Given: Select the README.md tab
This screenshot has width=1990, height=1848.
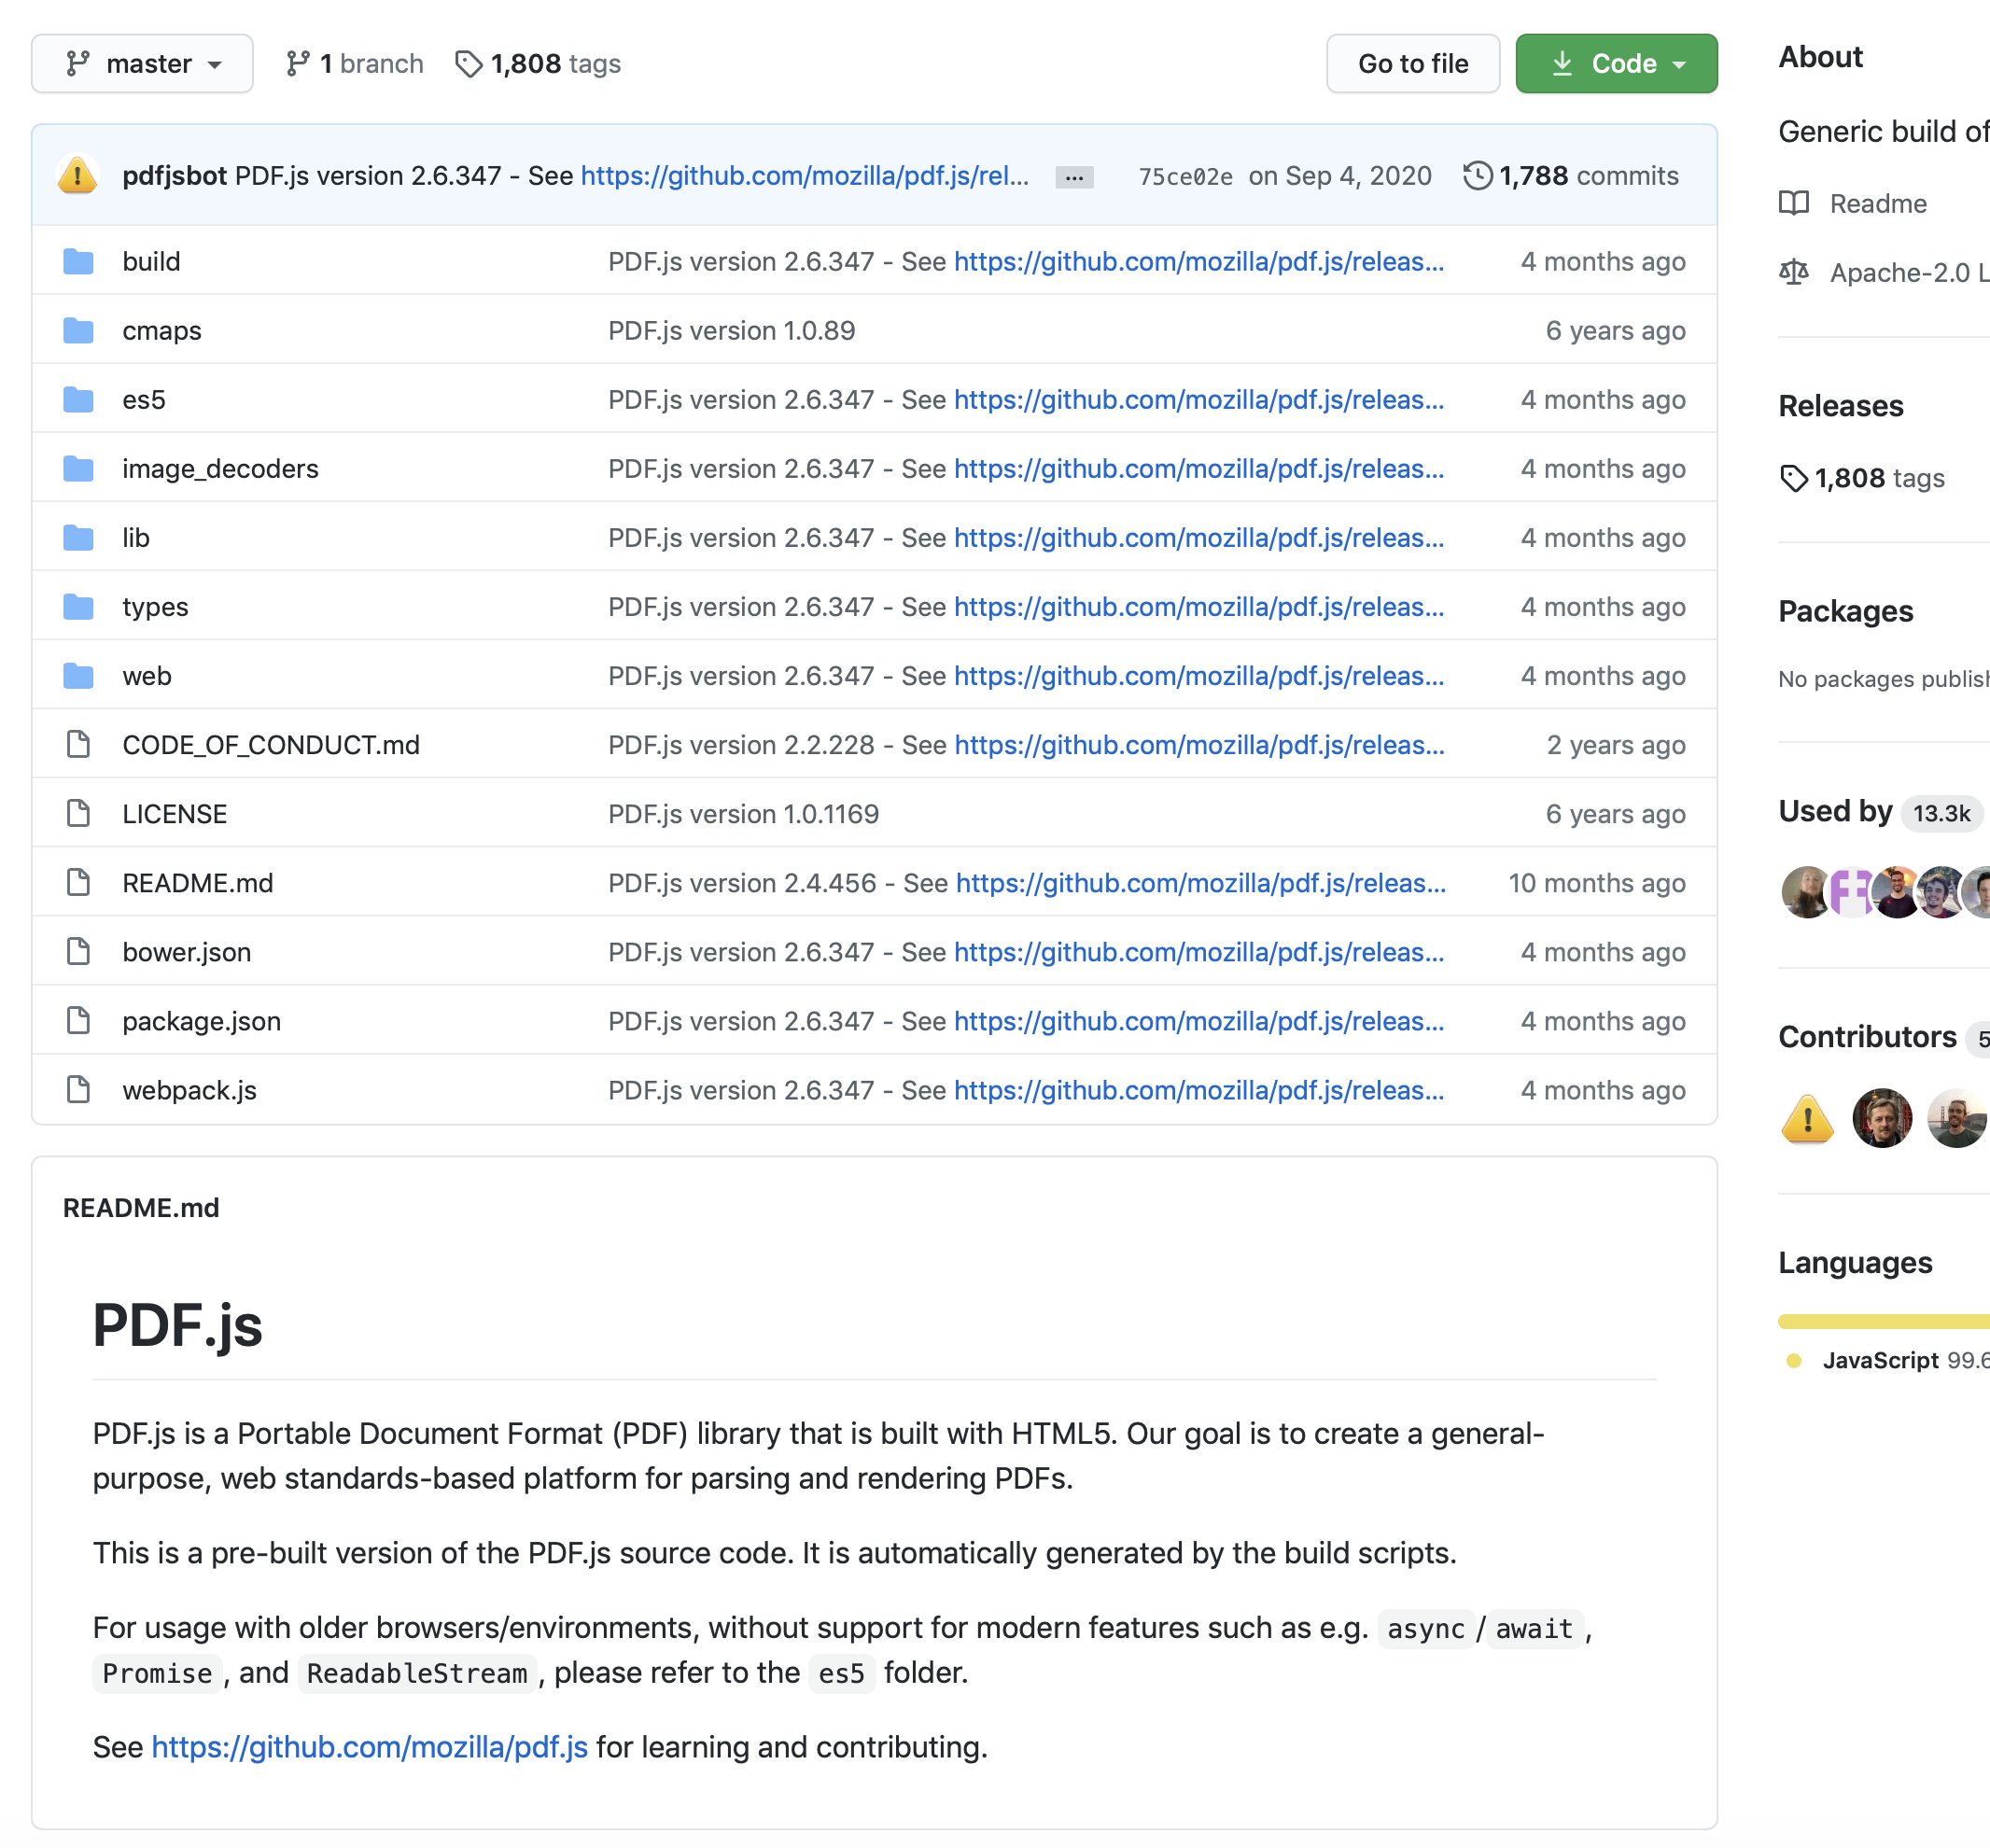Looking at the screenshot, I should (x=141, y=1207).
